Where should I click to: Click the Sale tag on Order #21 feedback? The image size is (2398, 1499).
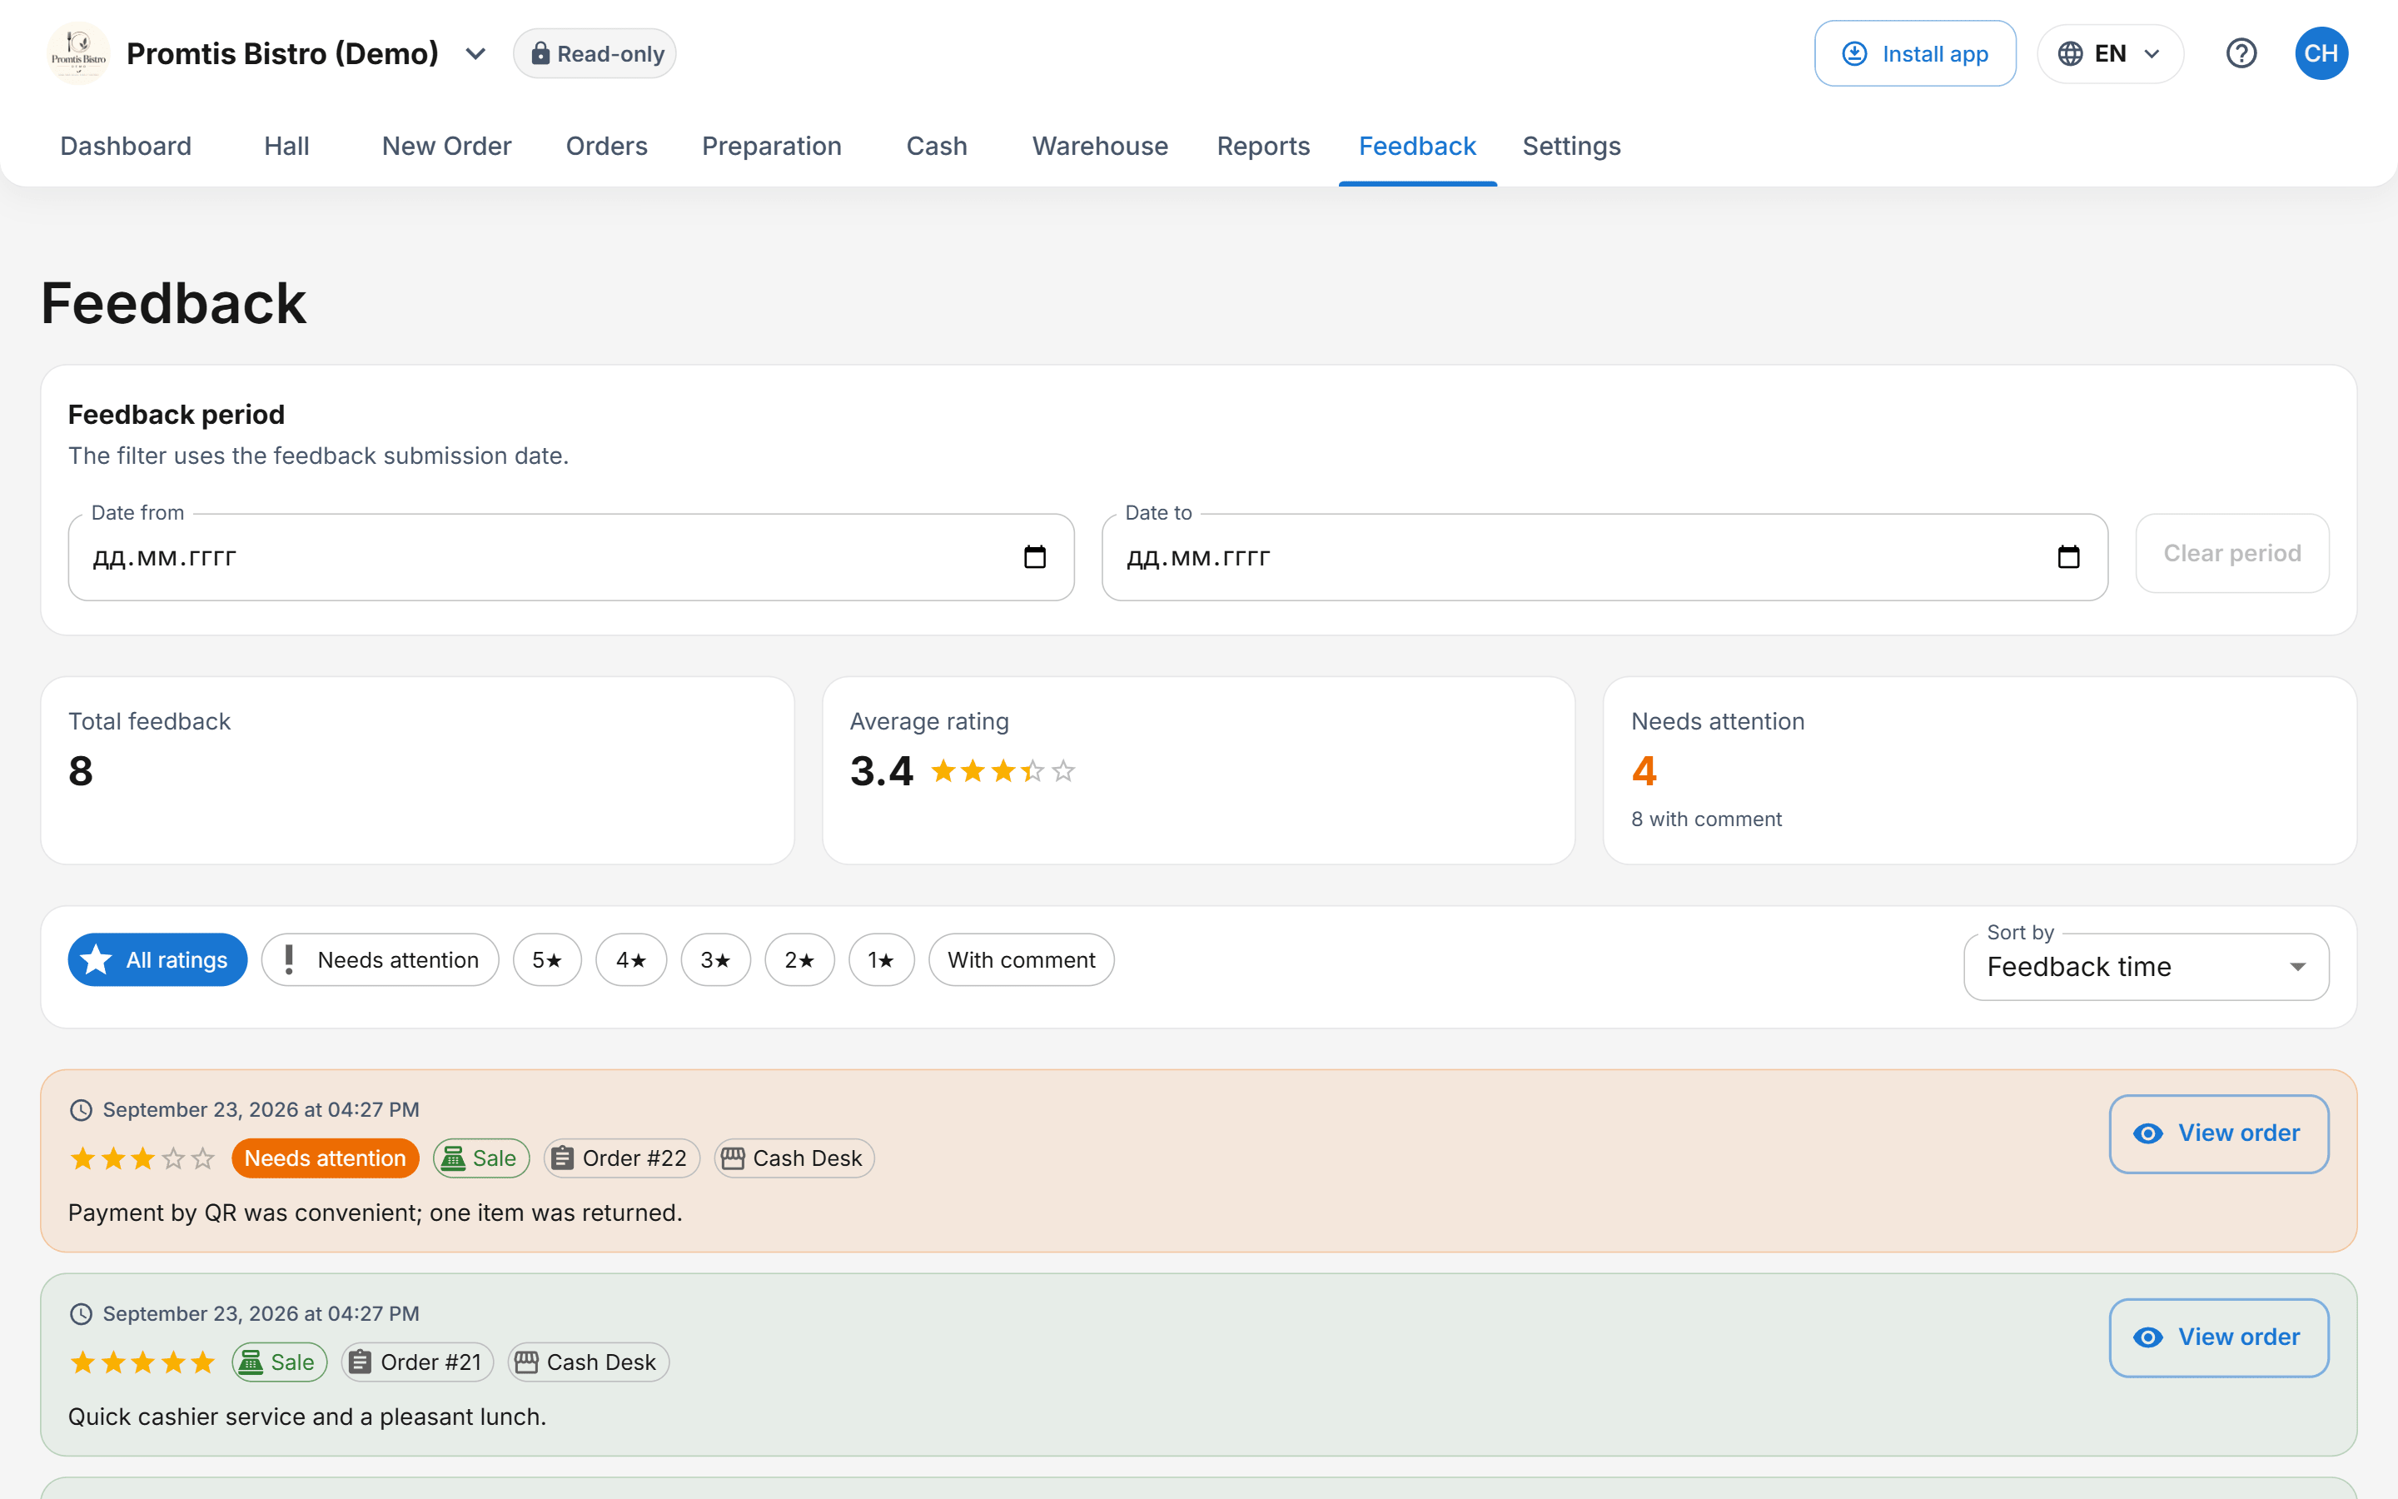point(280,1362)
